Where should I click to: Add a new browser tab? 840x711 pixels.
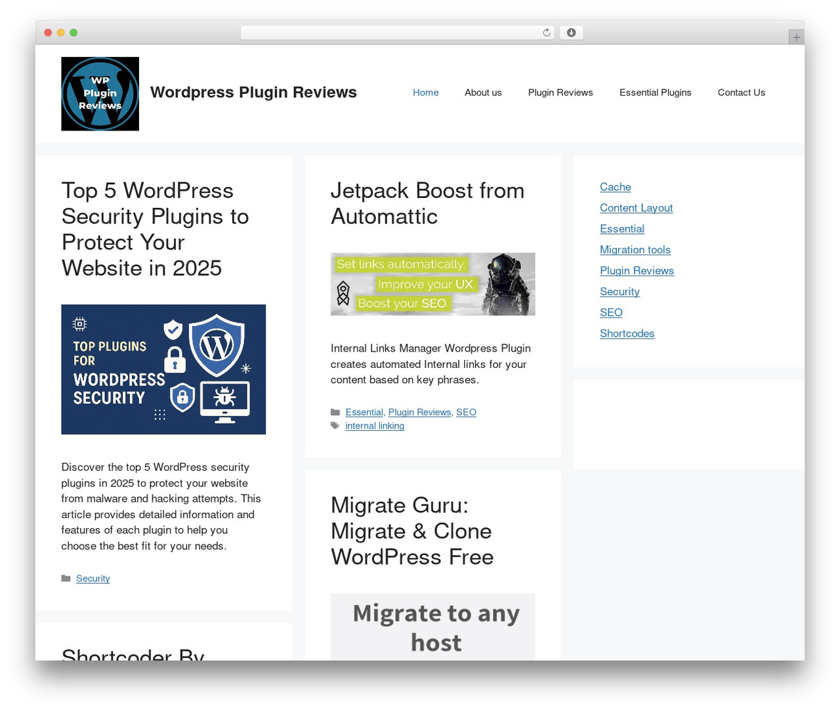(796, 37)
